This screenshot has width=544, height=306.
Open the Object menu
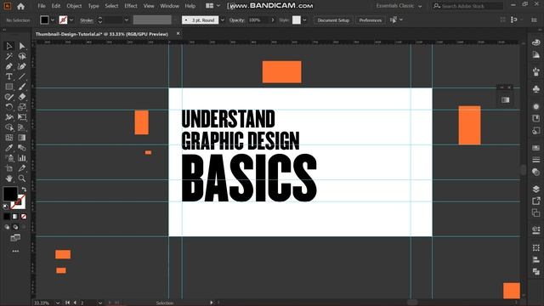[74, 6]
